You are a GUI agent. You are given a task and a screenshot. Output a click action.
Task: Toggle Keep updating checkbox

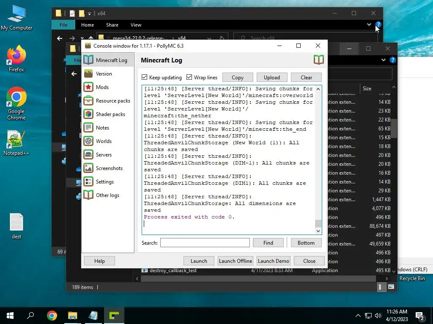click(x=144, y=77)
